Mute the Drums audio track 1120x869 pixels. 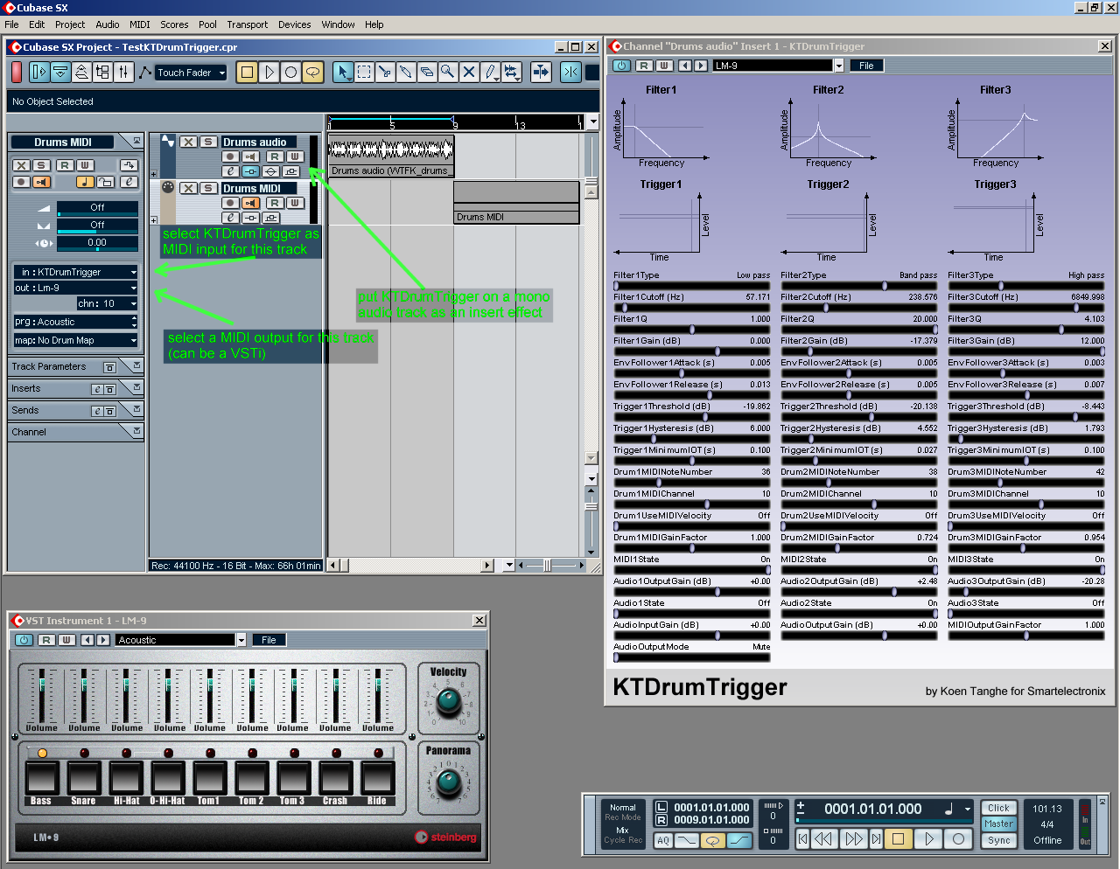coord(188,142)
